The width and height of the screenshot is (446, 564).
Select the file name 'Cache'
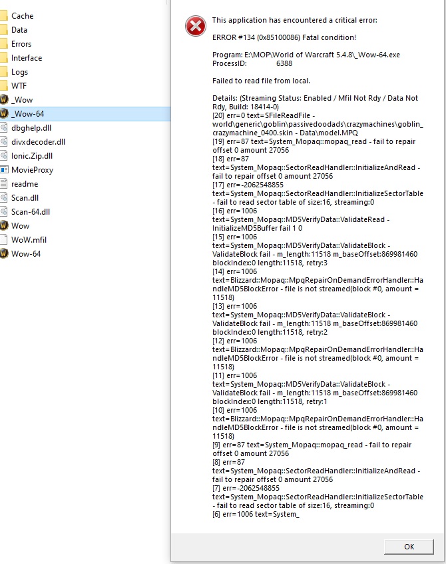[x=22, y=16]
